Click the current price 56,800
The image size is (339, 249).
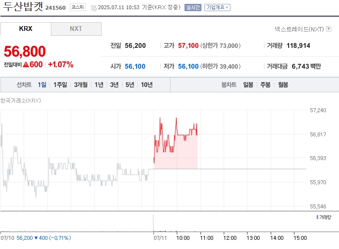coord(25,51)
